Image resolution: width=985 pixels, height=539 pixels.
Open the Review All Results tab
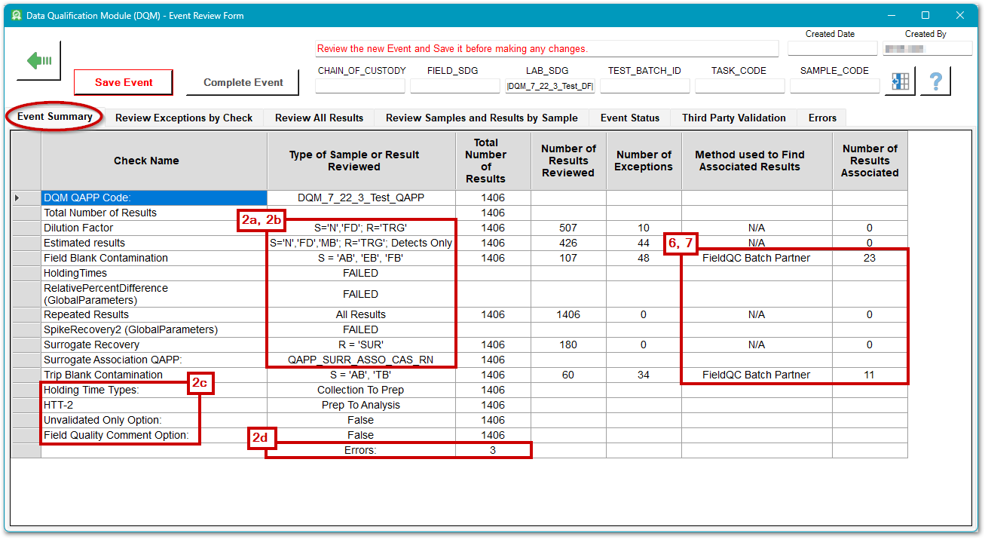(319, 118)
